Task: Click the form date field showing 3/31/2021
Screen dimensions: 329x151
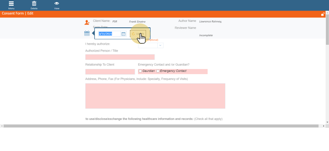Action: click(x=109, y=34)
